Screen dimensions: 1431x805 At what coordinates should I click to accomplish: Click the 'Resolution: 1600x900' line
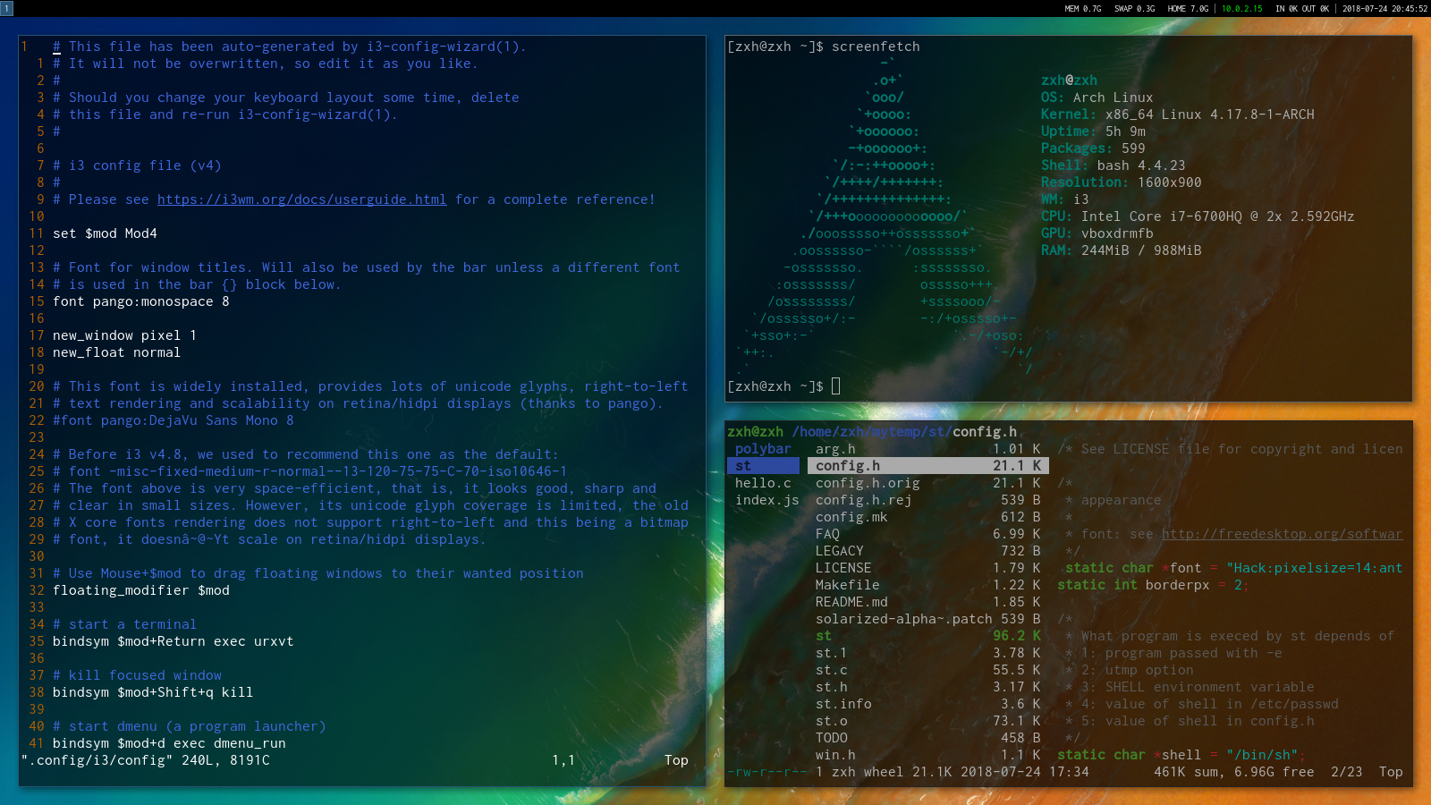point(1122,182)
